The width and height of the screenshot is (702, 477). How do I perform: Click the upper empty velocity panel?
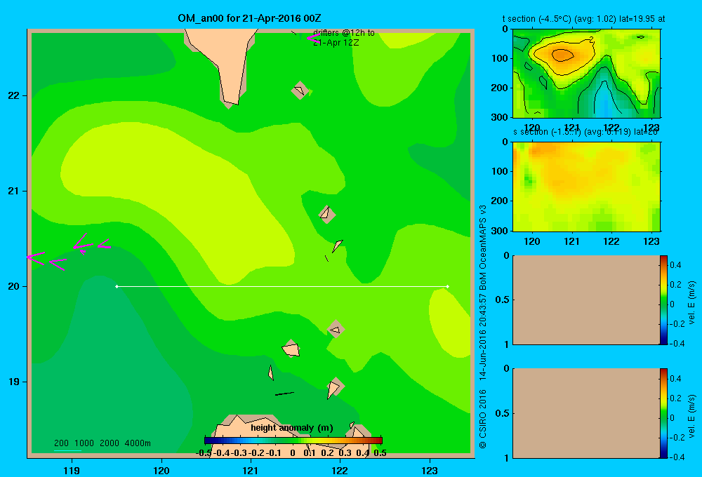tap(586, 300)
